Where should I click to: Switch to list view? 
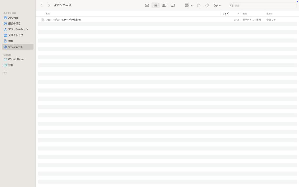[155, 5]
